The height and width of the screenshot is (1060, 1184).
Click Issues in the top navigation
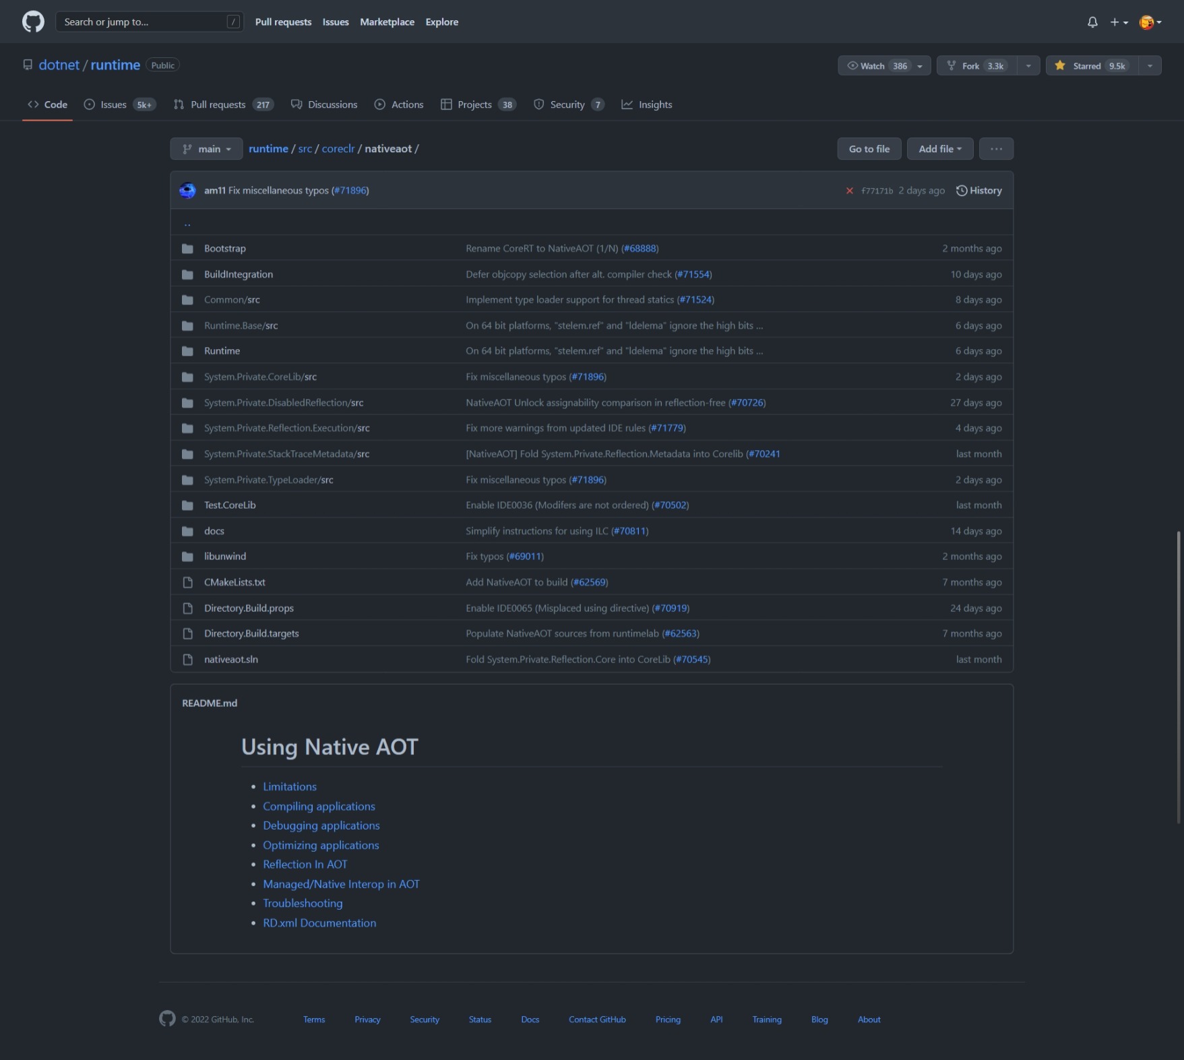pos(336,22)
